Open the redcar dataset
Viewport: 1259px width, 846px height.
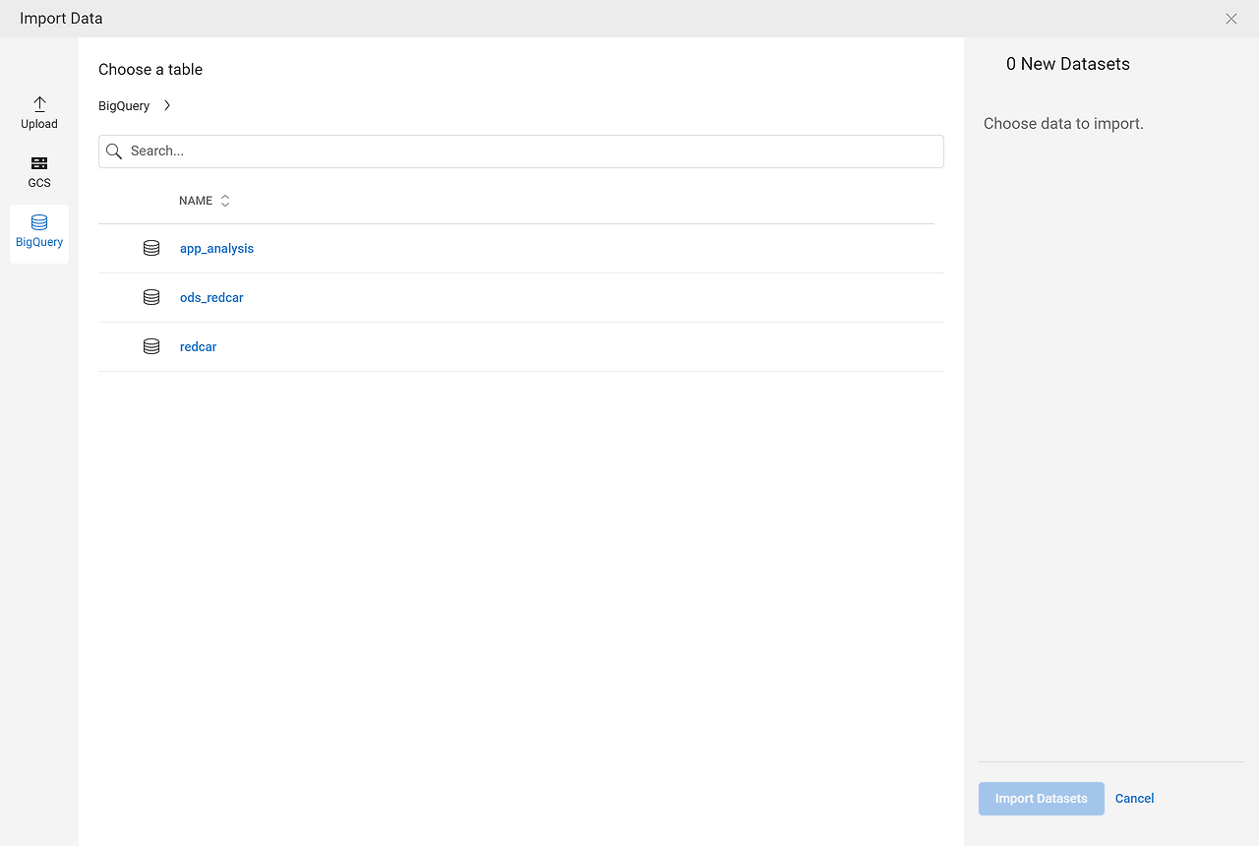(x=198, y=346)
